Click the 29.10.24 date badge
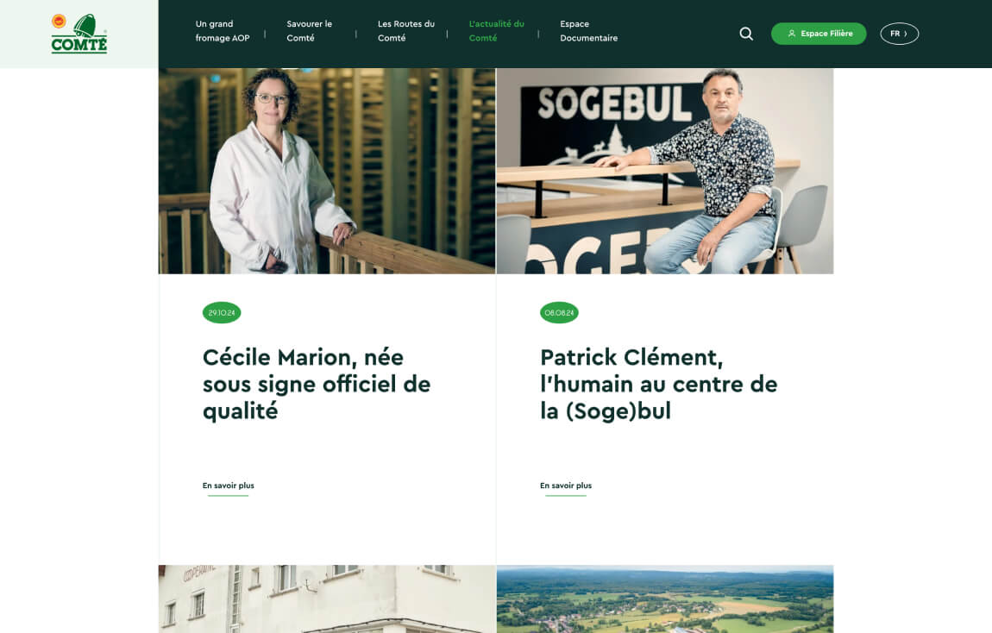This screenshot has height=633, width=992. click(x=222, y=312)
